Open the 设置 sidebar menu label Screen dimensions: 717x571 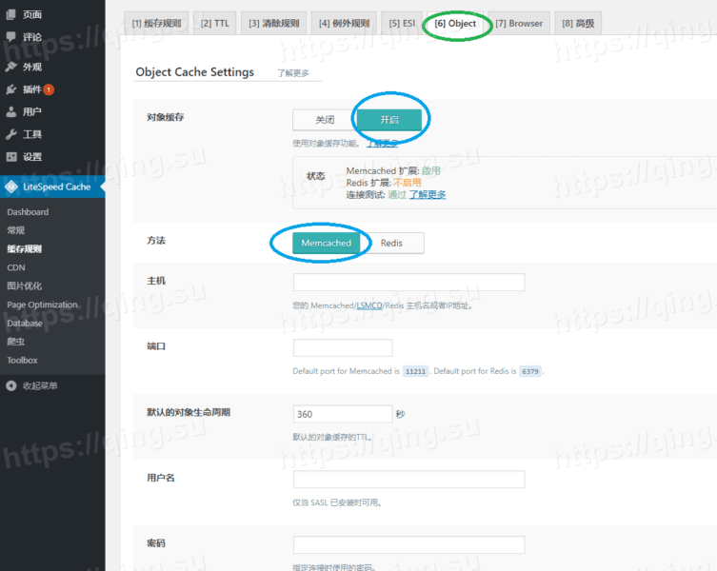click(x=32, y=157)
